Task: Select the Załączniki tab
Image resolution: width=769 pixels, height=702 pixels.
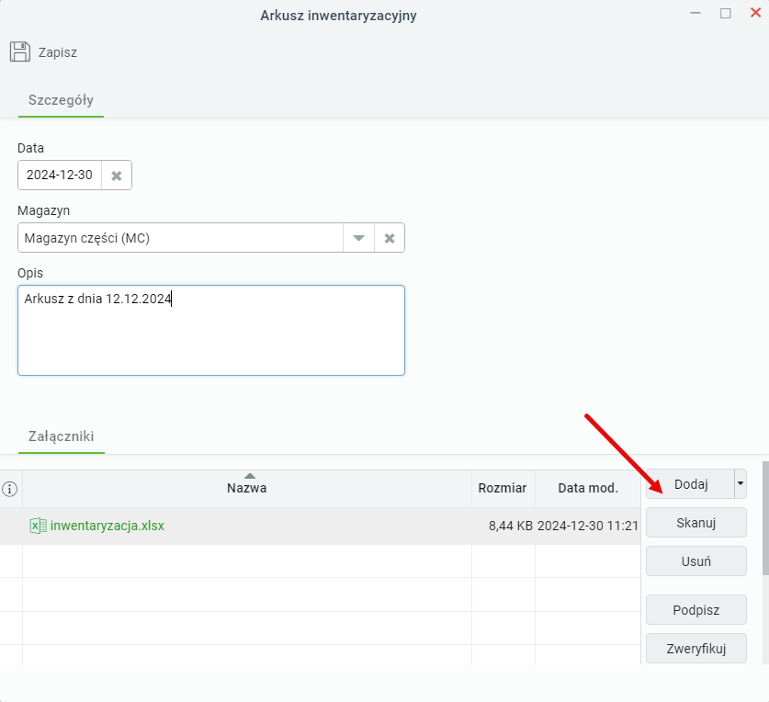Action: point(62,436)
